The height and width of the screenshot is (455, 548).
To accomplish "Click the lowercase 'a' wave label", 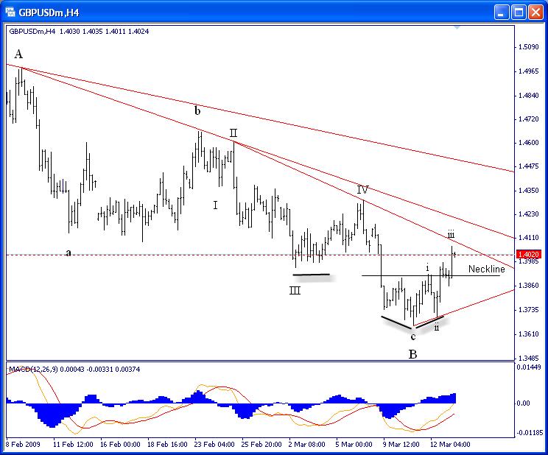I will (x=68, y=253).
